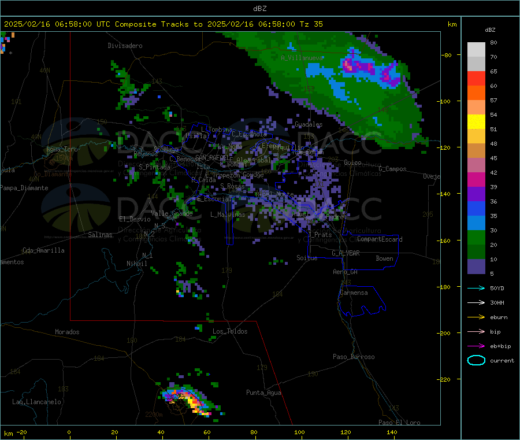The image size is (520, 440).
Task: Click the 'Lag.Llancanelo' map label
Action: (x=36, y=402)
